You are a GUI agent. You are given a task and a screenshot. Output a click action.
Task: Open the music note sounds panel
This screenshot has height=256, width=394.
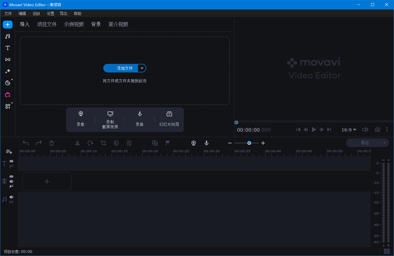[8, 36]
